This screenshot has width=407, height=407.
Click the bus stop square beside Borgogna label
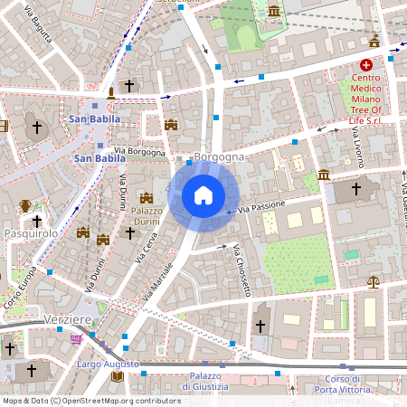189,163
